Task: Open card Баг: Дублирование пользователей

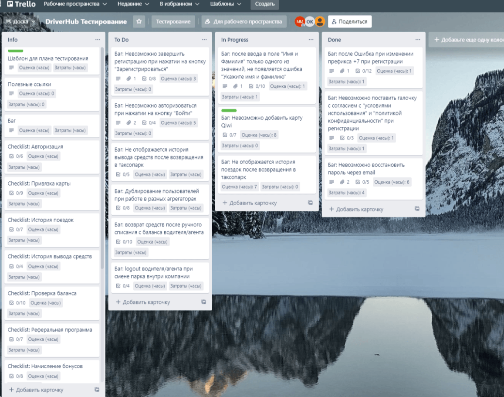Action: tap(160, 200)
